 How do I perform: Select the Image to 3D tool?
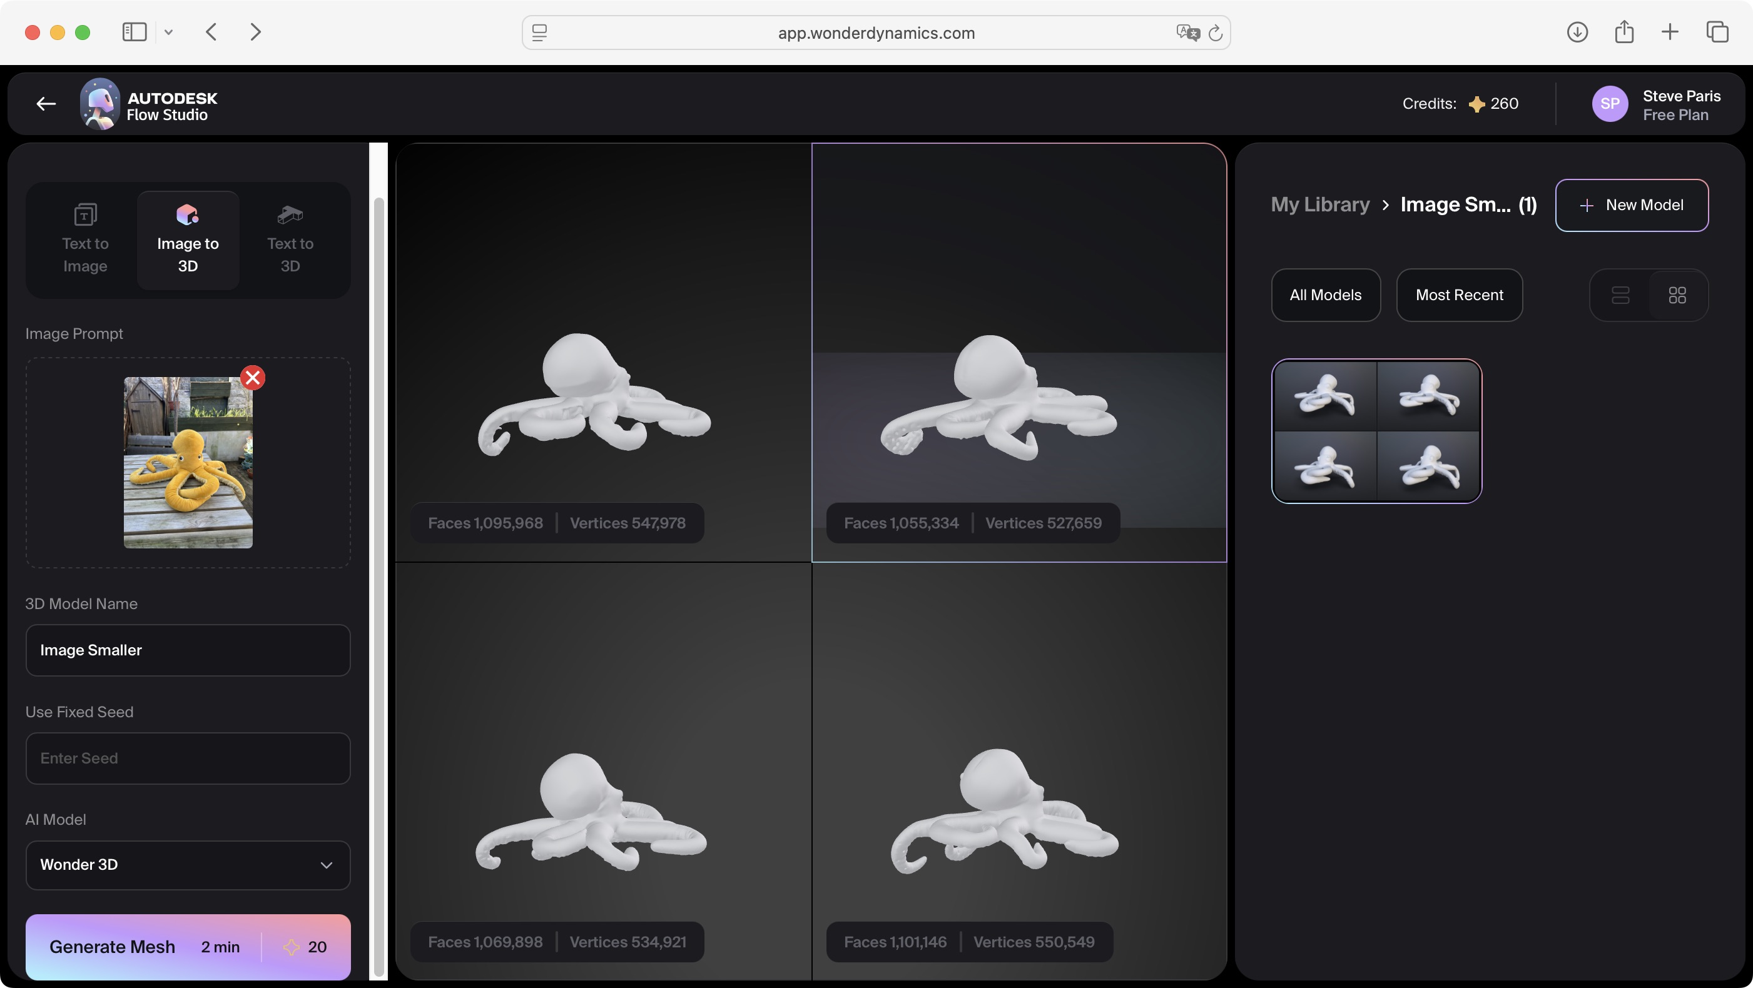coord(187,239)
